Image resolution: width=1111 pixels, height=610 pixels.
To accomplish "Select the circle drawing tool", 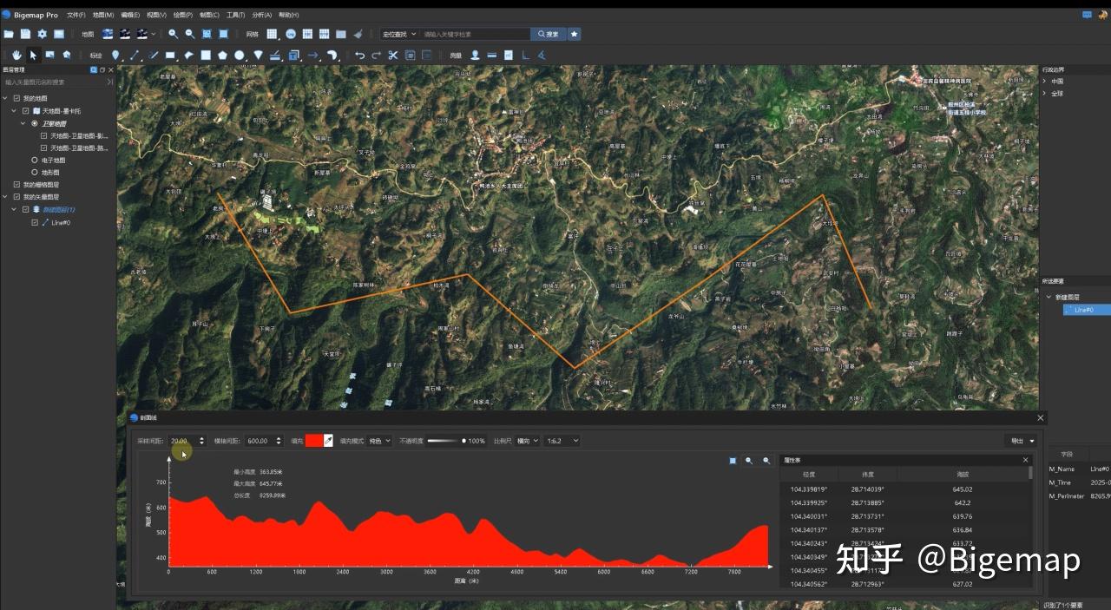I will pos(240,55).
